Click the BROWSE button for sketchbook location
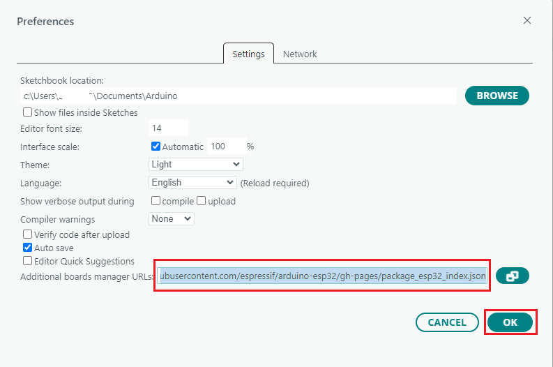 (x=497, y=96)
